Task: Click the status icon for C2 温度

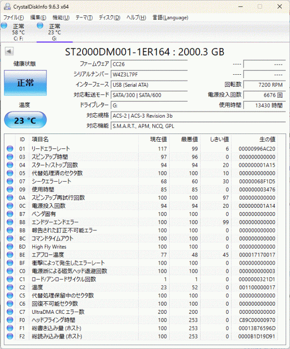Action: (x=10, y=287)
